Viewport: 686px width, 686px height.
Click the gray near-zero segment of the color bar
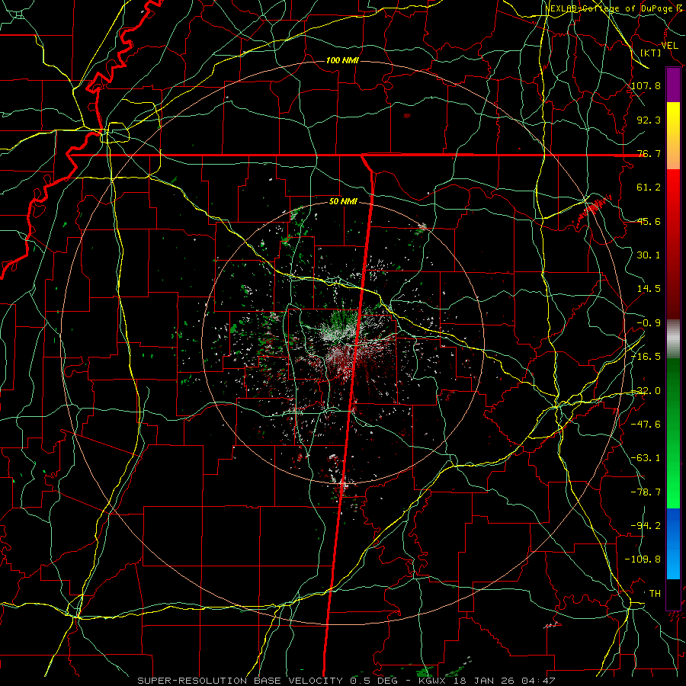(x=673, y=337)
